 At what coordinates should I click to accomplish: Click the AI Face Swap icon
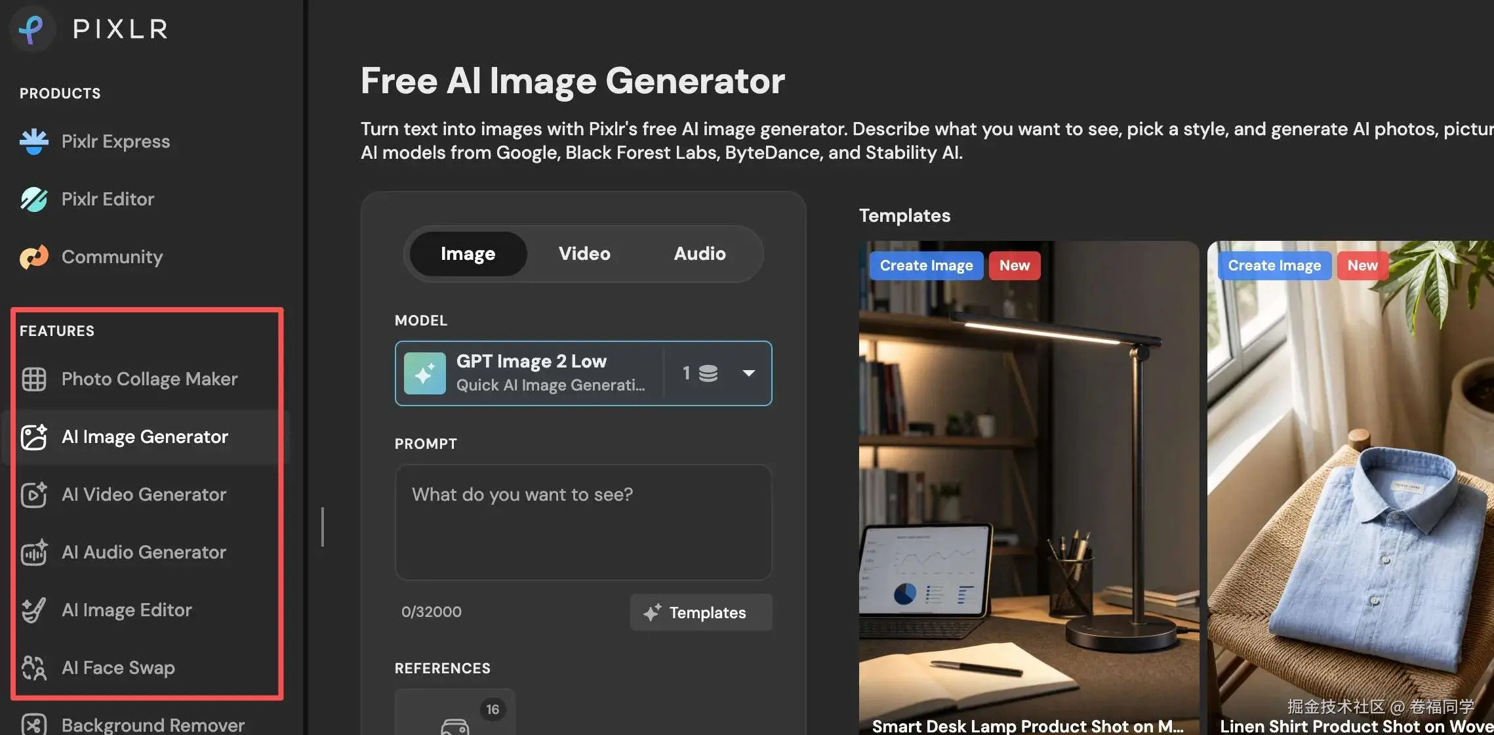click(x=34, y=667)
